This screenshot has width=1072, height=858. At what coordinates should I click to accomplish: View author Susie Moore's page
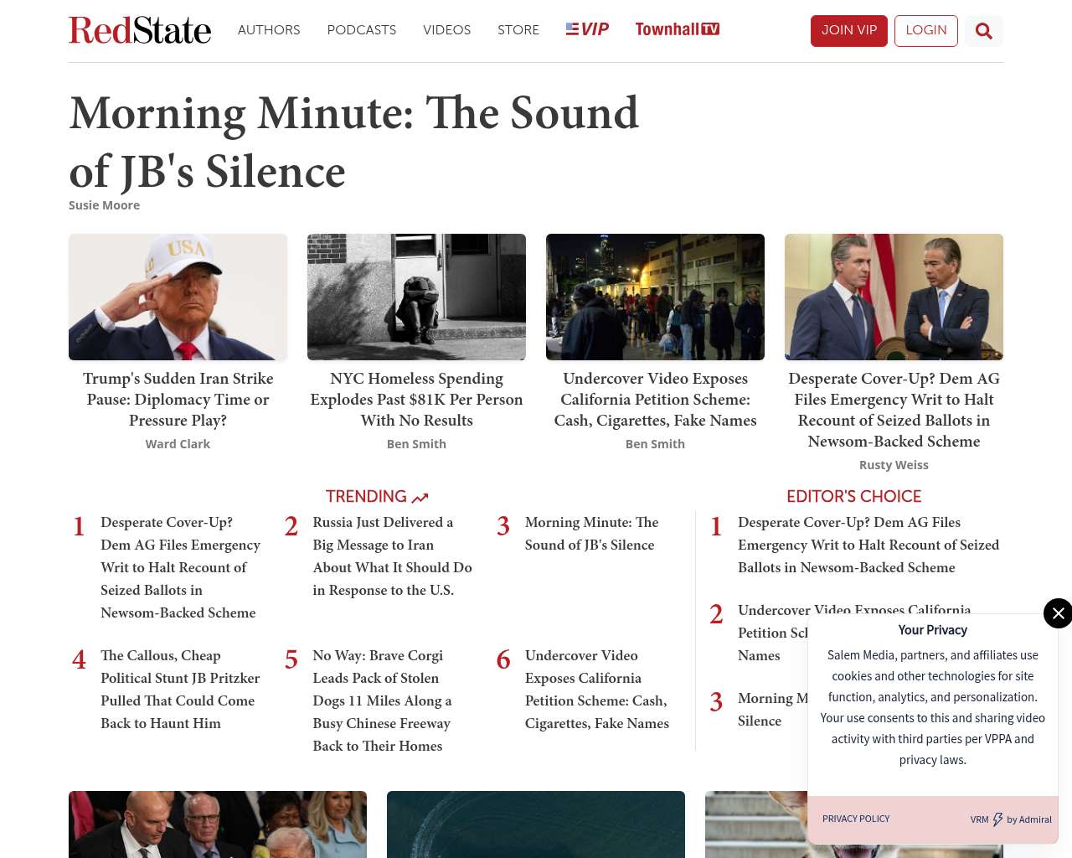point(104,205)
